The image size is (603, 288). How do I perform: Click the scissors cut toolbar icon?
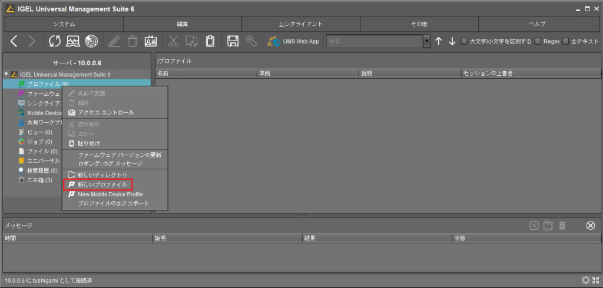point(174,41)
